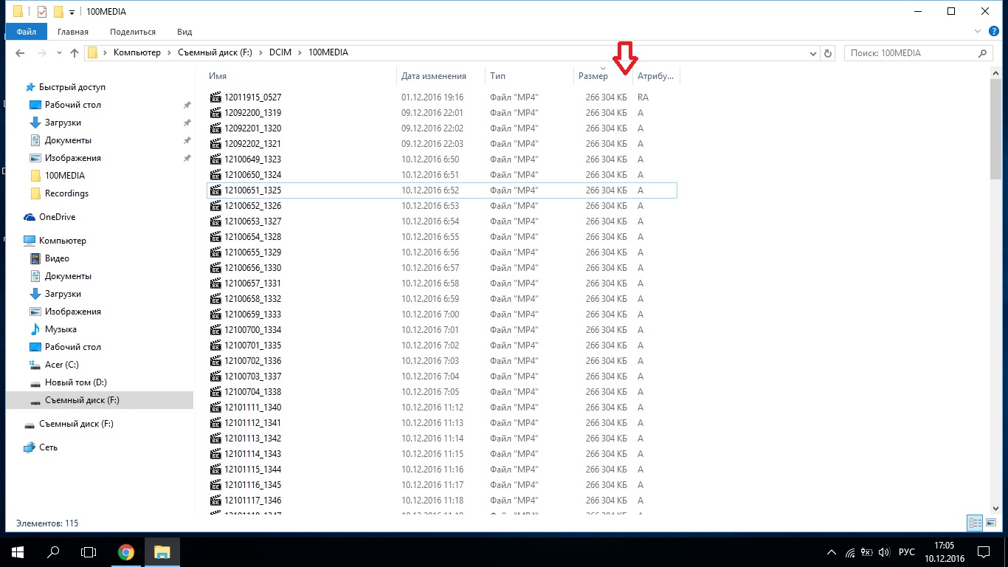Expand the ribbon with the chevron

[977, 32]
